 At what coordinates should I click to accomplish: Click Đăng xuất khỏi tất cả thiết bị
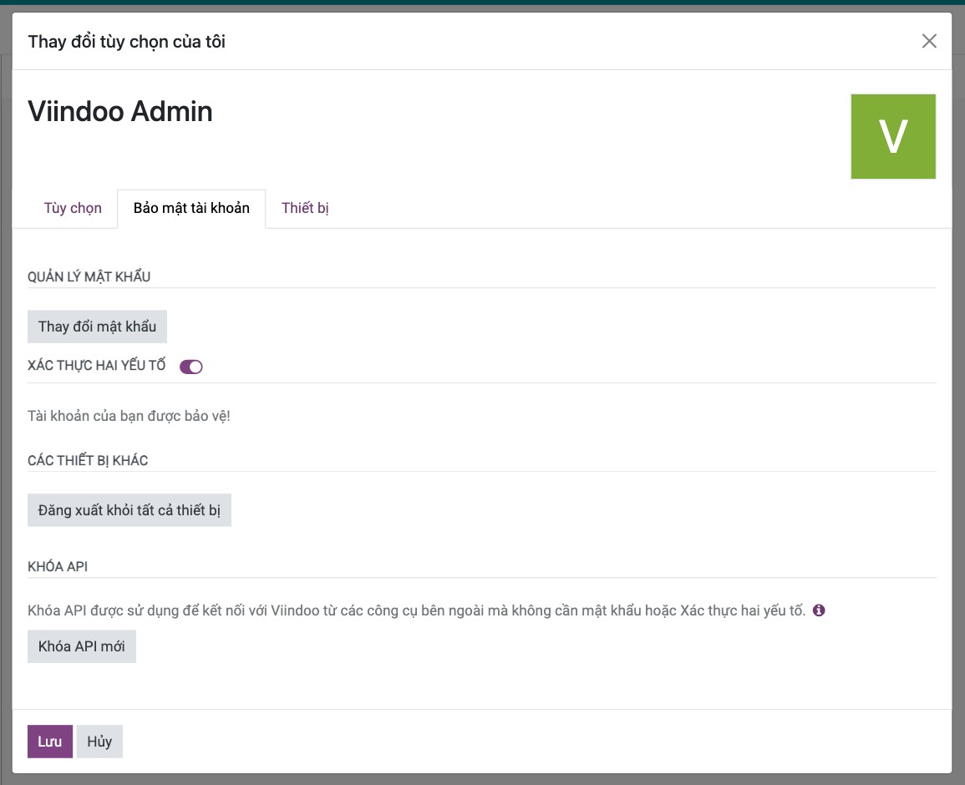tap(130, 510)
